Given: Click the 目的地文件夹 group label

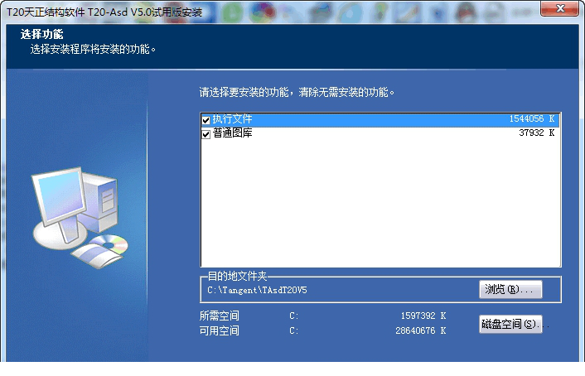Looking at the screenshot, I should (x=237, y=276).
